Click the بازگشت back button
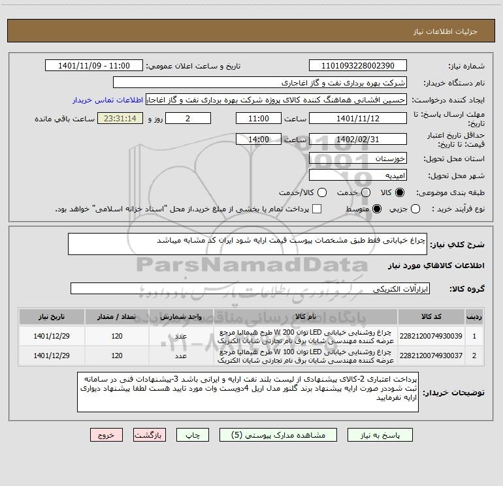The image size is (503, 486). 150,435
